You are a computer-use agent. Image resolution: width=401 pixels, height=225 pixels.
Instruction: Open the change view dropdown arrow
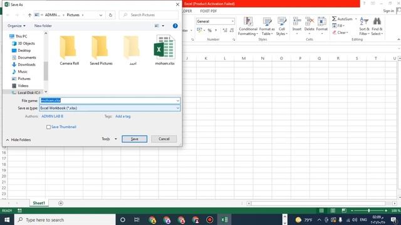tap(163, 26)
